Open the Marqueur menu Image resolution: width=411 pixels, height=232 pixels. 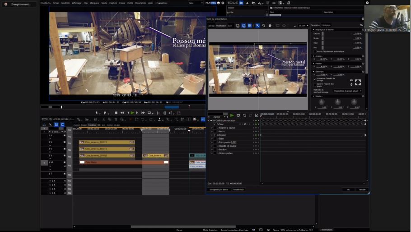[94, 3]
